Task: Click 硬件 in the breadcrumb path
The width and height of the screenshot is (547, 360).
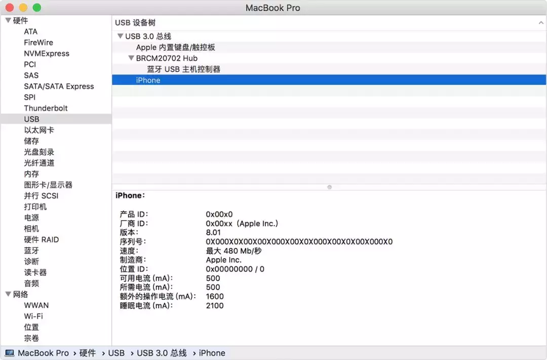Action: pos(88,353)
